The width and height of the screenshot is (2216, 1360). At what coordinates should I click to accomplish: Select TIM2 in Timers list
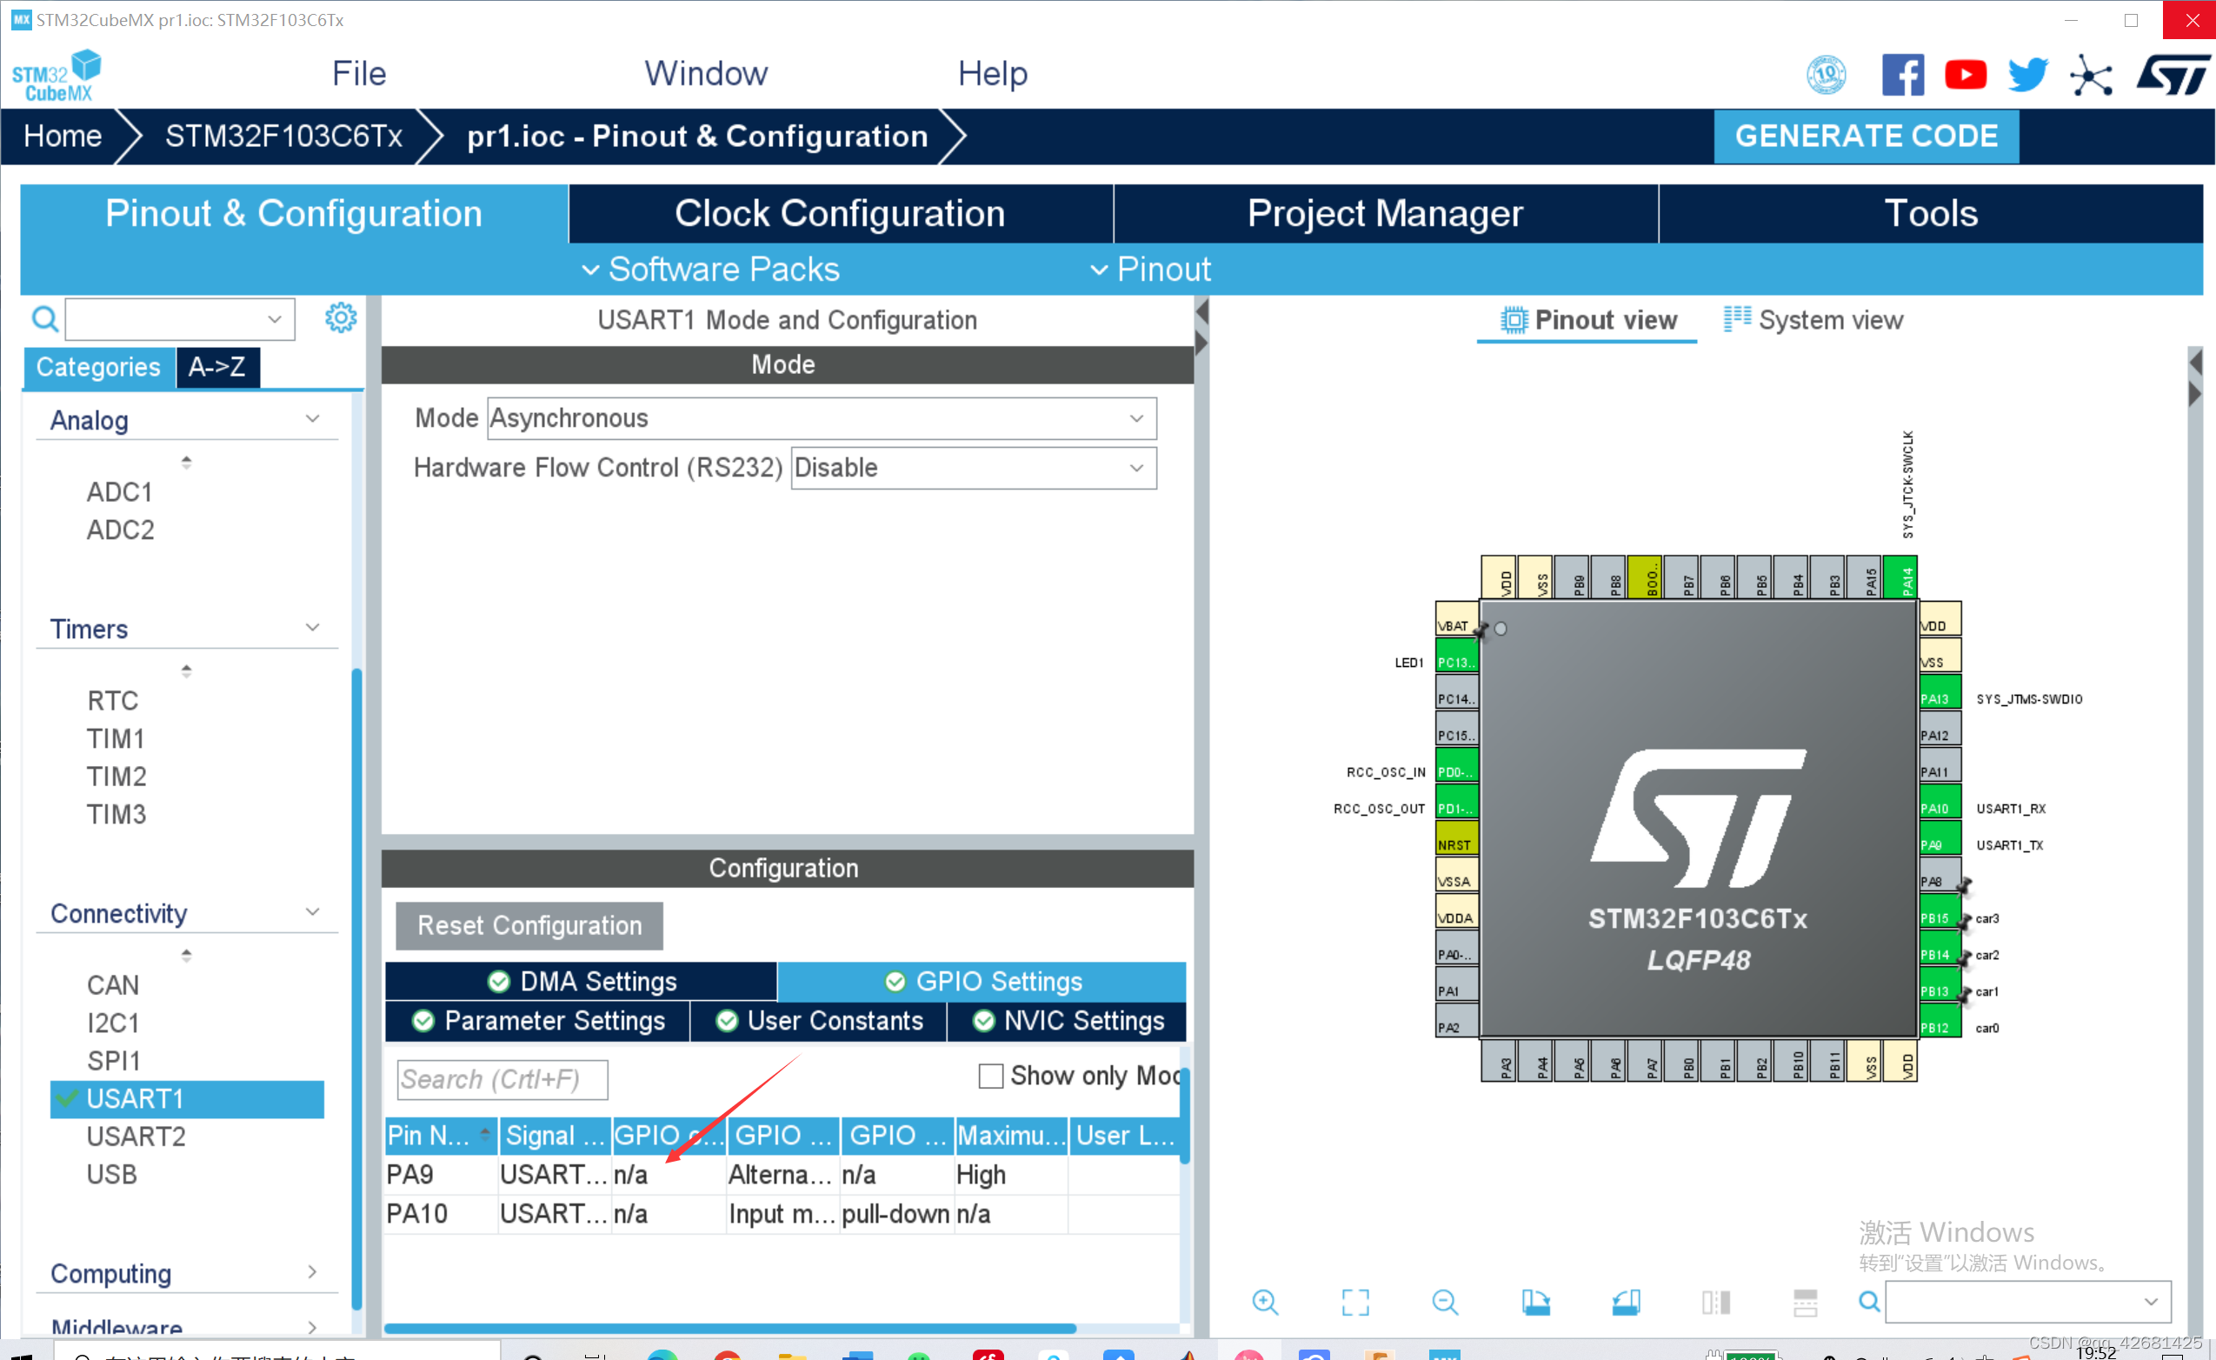(x=116, y=777)
